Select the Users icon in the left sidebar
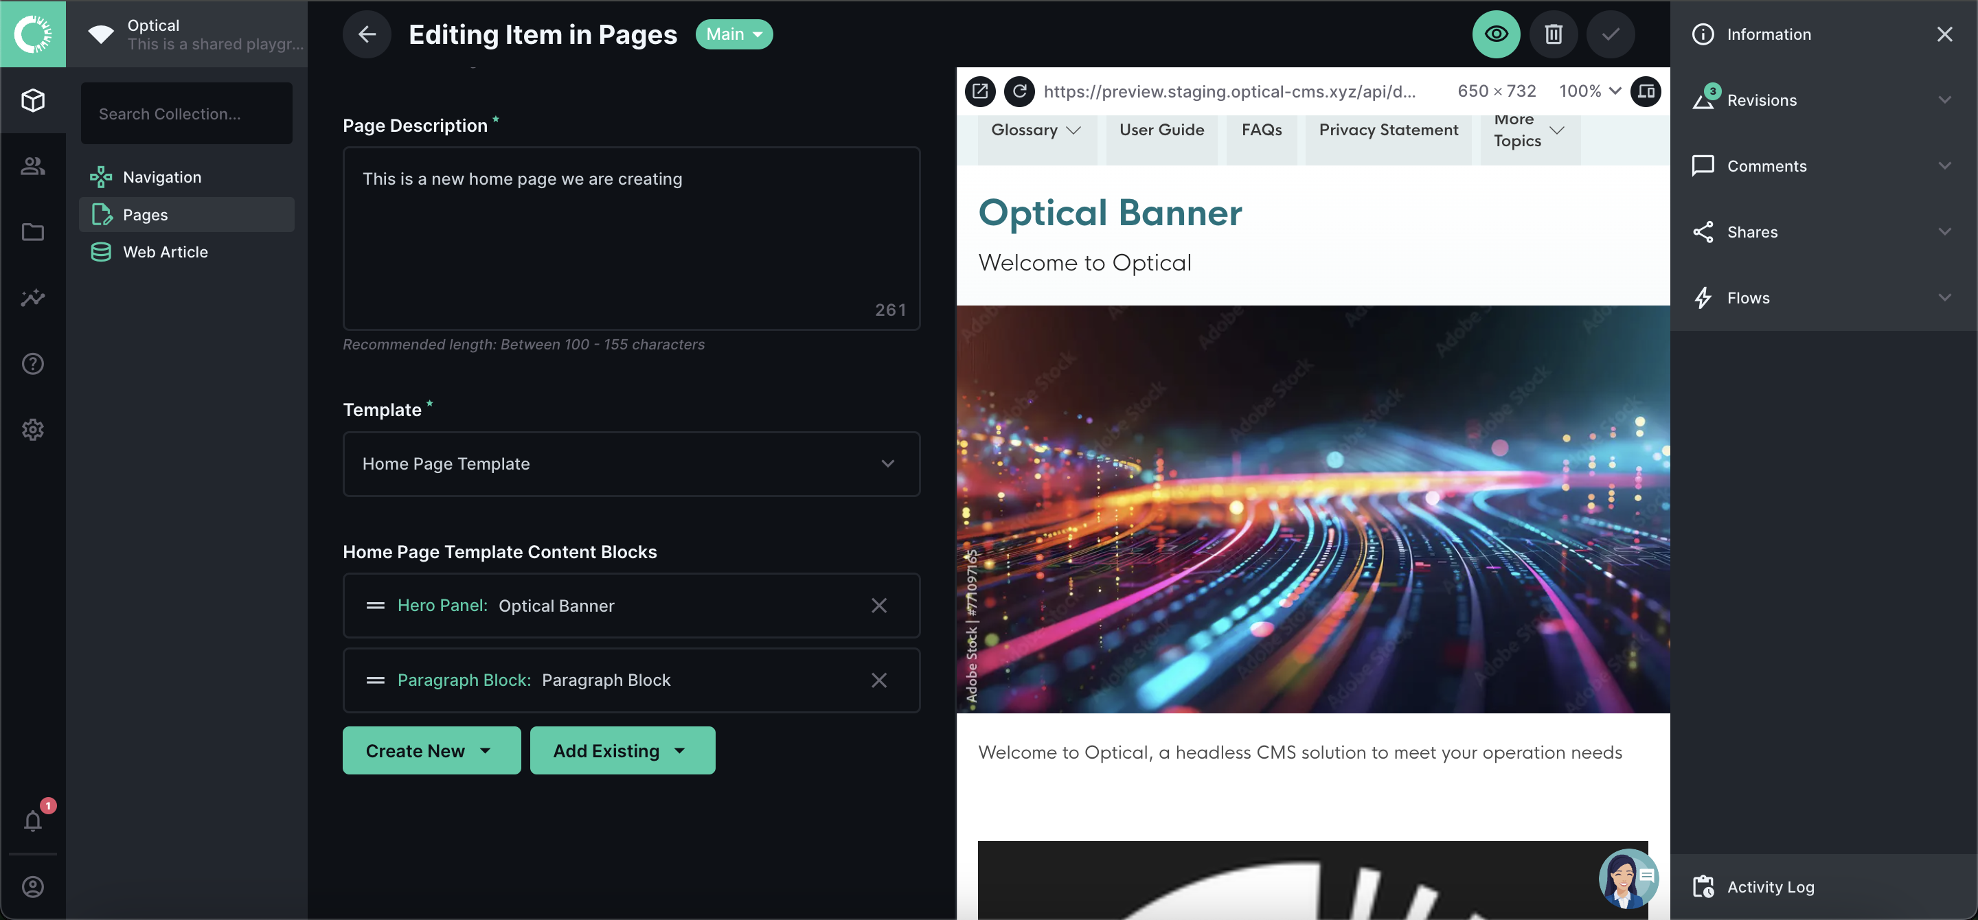Viewport: 1978px width, 920px height. (33, 165)
